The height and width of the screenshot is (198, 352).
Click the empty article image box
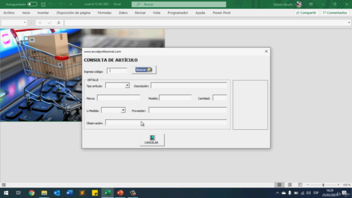click(x=250, y=105)
